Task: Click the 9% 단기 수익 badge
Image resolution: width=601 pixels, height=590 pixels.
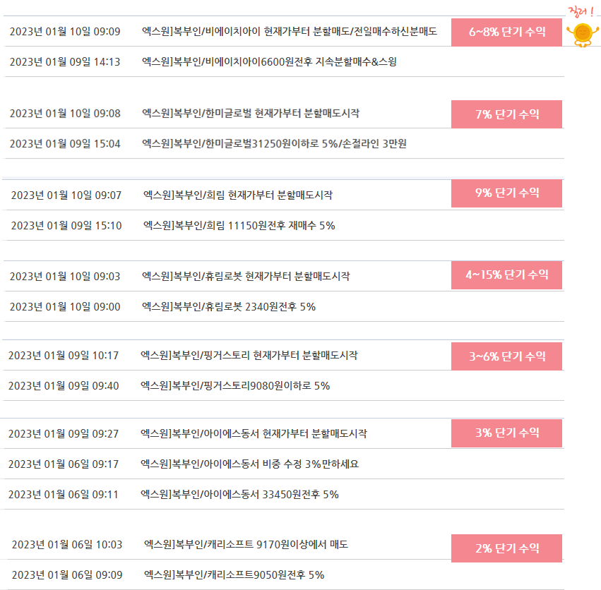Action: point(506,193)
